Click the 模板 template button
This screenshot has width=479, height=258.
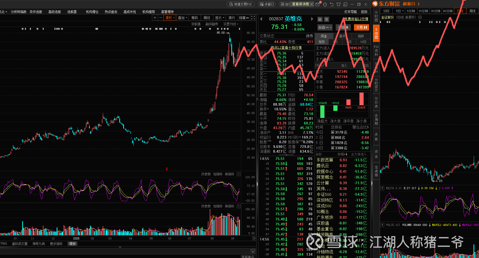pos(72,244)
